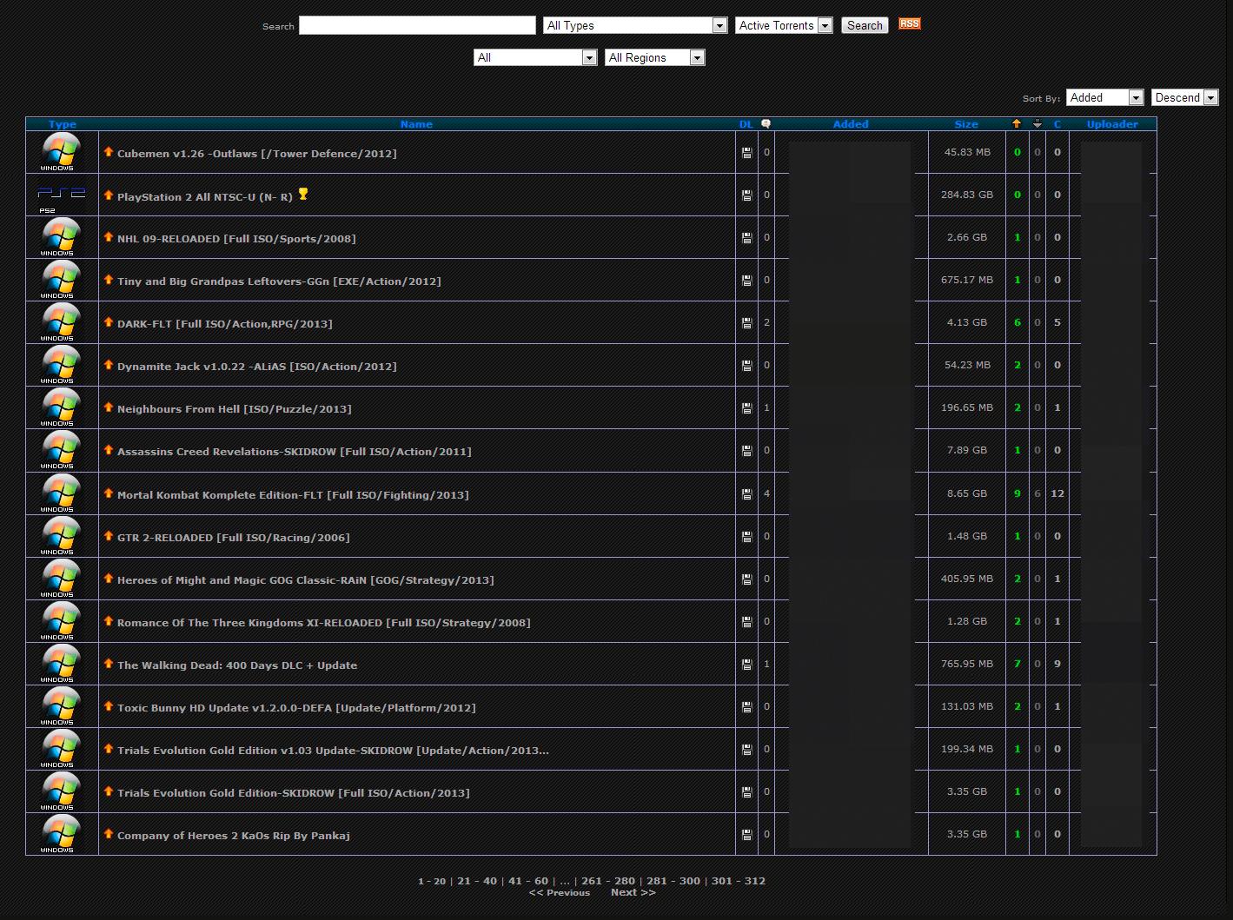
Task: Click the comments bubble column header icon
Action: 766,123
